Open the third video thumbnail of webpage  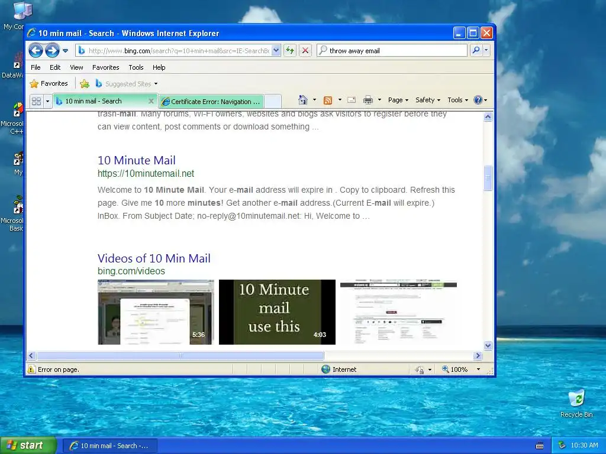coord(398,312)
